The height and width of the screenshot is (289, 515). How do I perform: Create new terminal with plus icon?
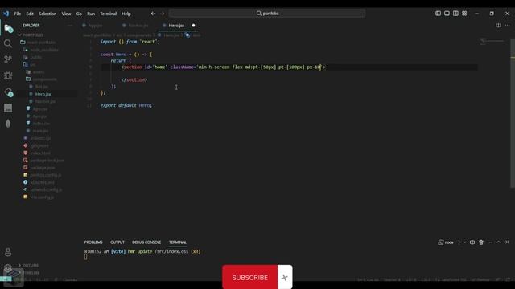[x=459, y=242]
